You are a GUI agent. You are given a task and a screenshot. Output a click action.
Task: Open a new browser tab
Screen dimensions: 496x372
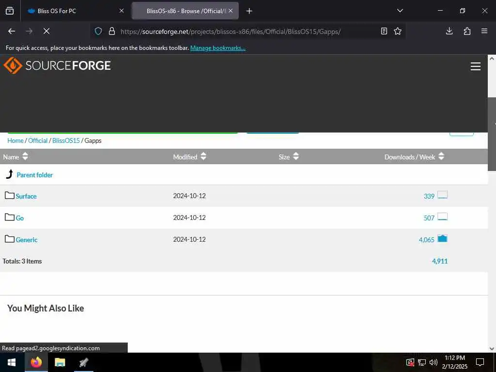pyautogui.click(x=249, y=11)
